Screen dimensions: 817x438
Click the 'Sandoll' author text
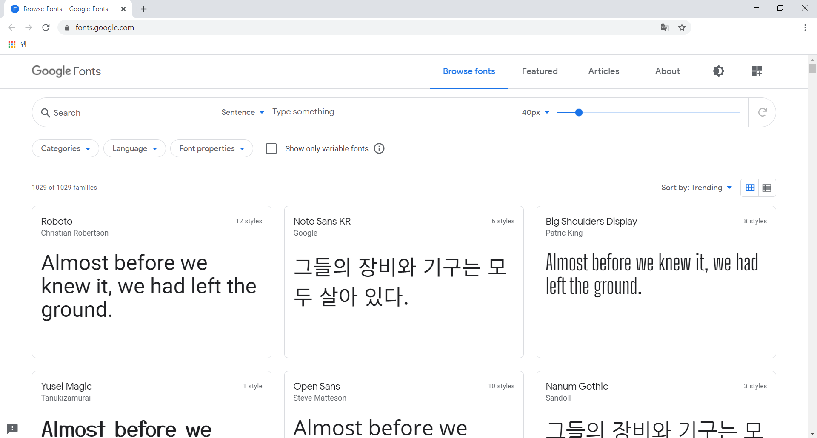(x=558, y=398)
